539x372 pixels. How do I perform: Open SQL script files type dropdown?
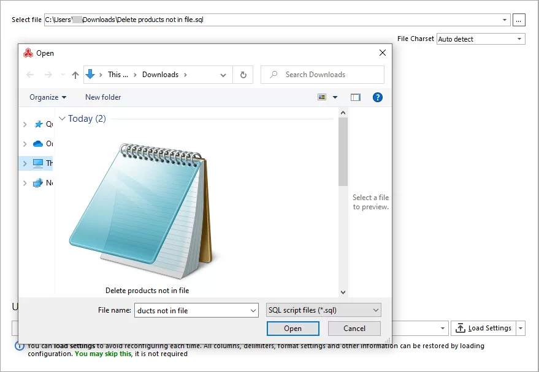(x=324, y=310)
